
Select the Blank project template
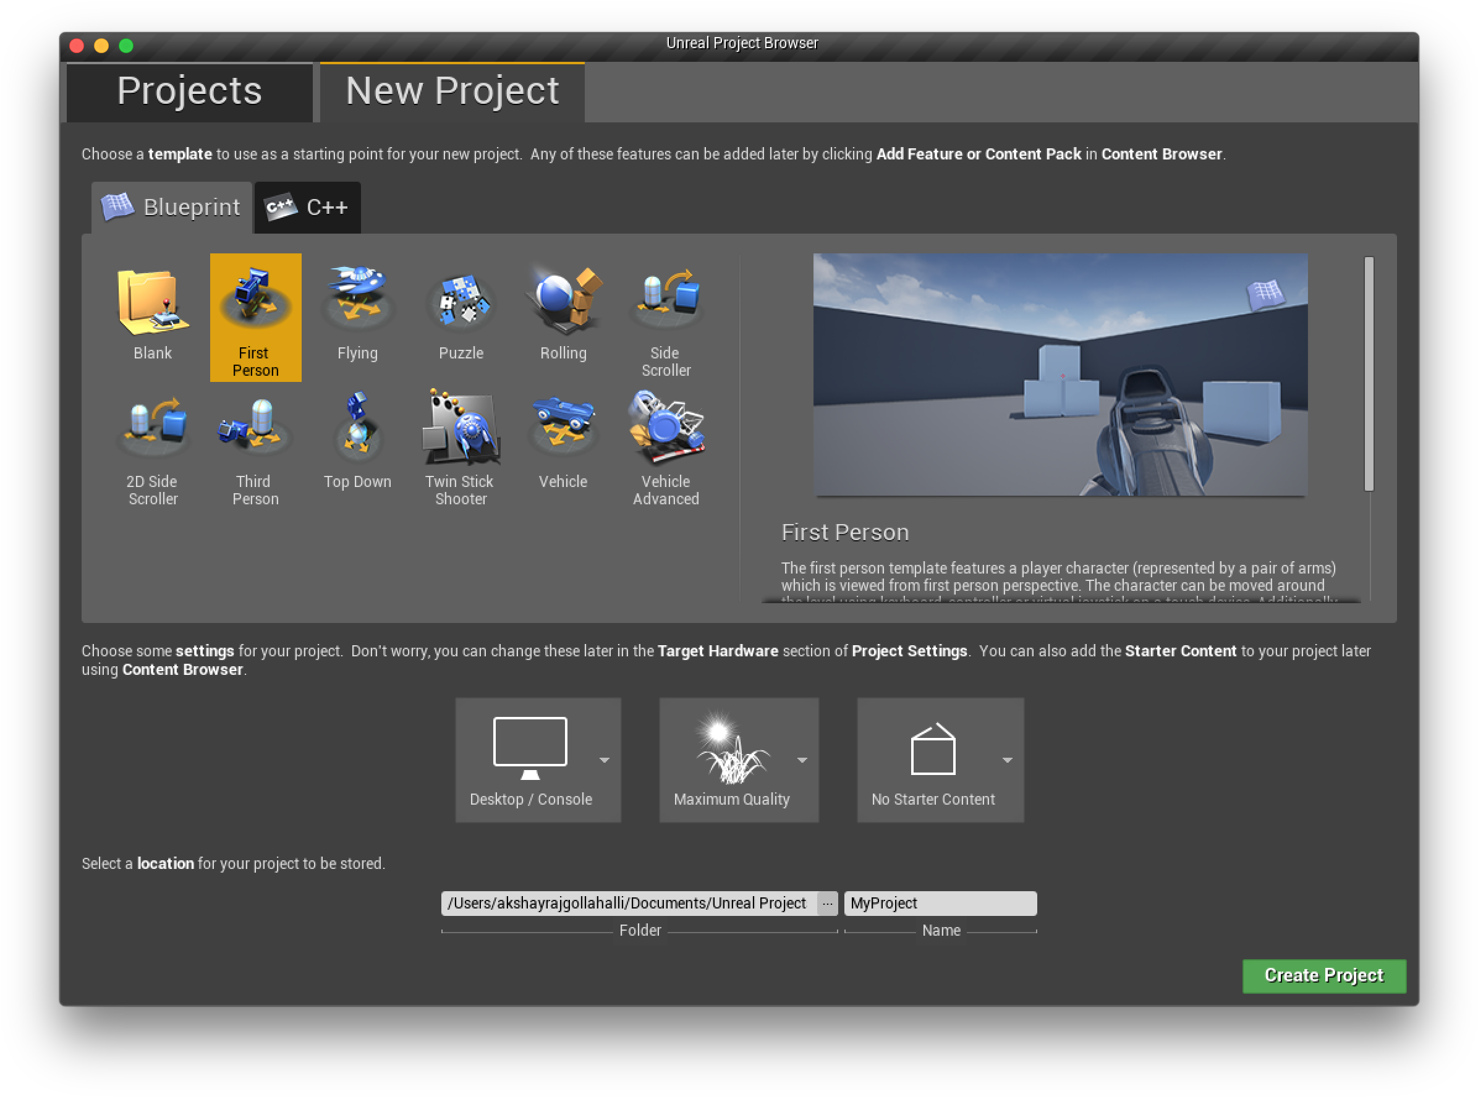coord(152,312)
